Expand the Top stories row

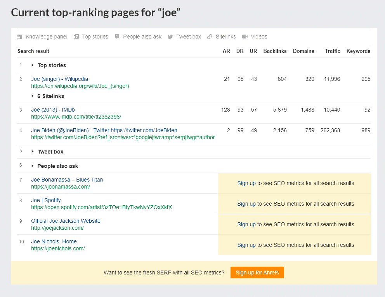(x=33, y=65)
